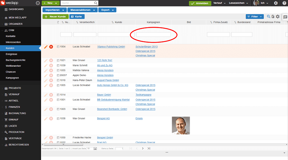Delete customer 1038 red X icon
Viewport: 288px width, 160px height.
(51, 118)
